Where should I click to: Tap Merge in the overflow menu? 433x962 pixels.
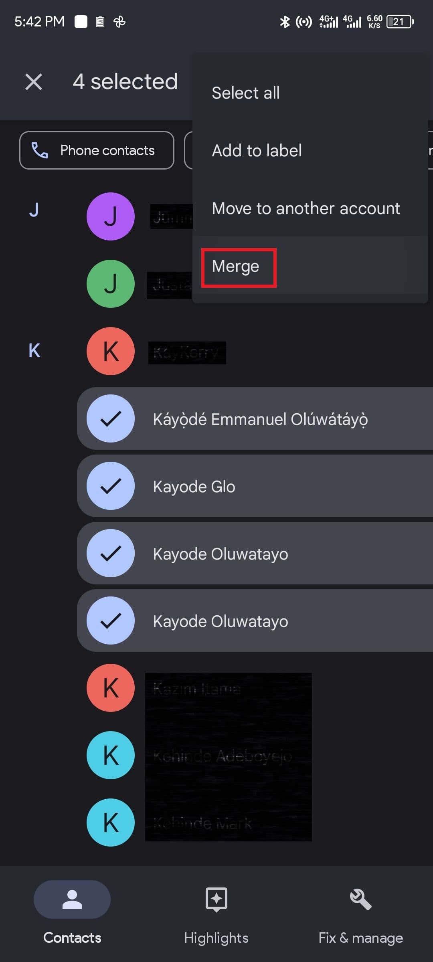tap(236, 267)
